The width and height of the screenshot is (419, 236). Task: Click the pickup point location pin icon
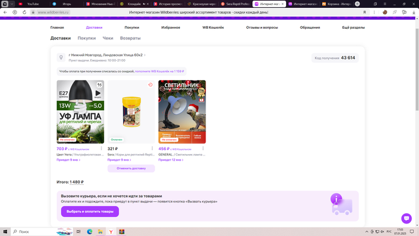point(61,57)
